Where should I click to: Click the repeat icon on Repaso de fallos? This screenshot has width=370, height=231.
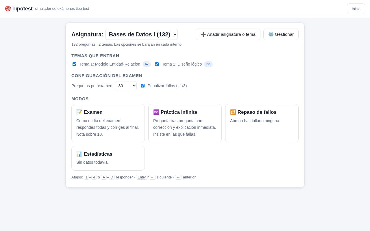pos(233,112)
